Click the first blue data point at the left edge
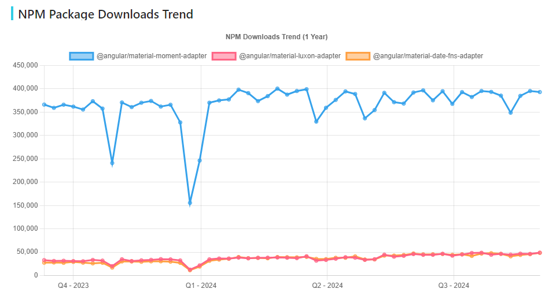This screenshot has width=556, height=300. [x=44, y=104]
